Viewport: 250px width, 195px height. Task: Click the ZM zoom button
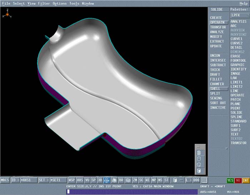[135, 180]
